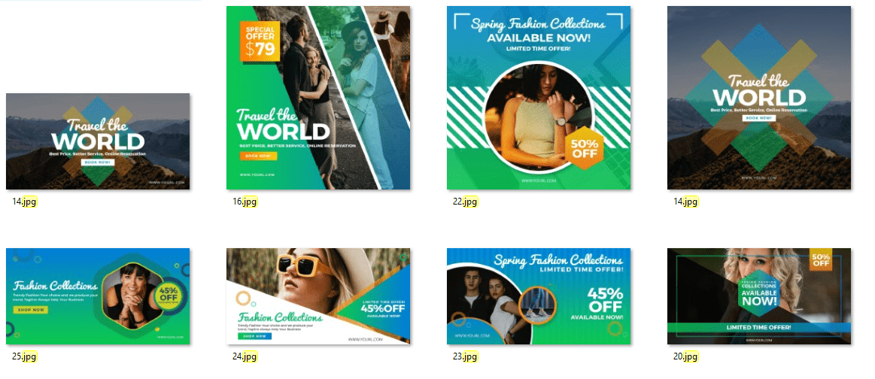Open the 16.jpg couple travel thumbnail
This screenshot has height=379, width=875.
[x=318, y=98]
